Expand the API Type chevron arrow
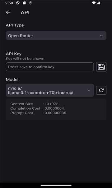112x188 pixels. click(x=101, y=36)
